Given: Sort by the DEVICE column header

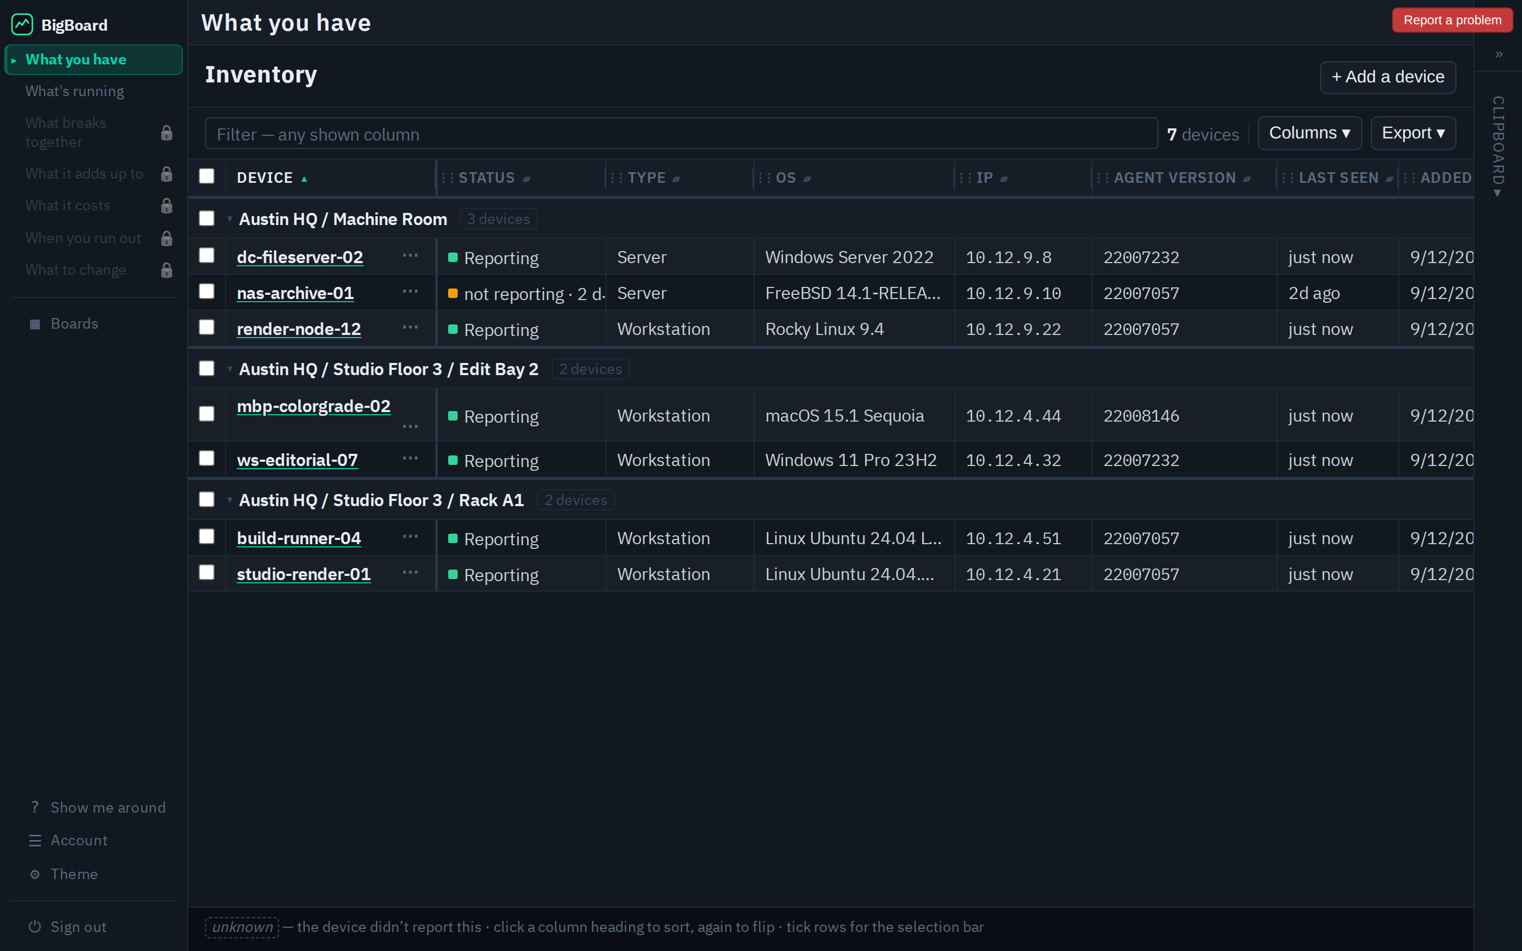Looking at the screenshot, I should click(x=272, y=178).
